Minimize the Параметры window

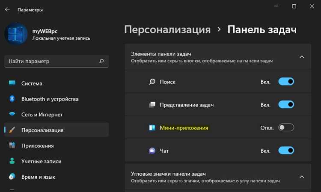point(276,6)
